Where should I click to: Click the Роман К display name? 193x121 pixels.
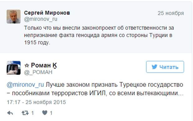pyautogui.click(x=44, y=65)
